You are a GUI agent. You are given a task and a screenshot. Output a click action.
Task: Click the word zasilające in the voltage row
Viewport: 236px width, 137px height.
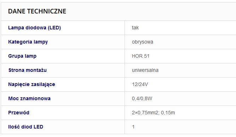tap(44, 84)
